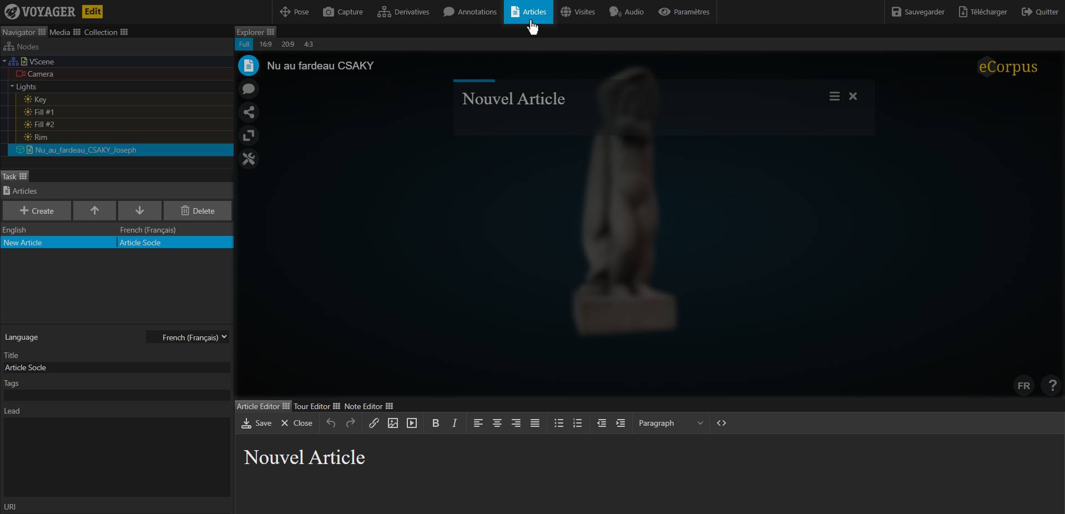Move article up with arrow button
Screen dimensions: 1065x514
coord(94,211)
